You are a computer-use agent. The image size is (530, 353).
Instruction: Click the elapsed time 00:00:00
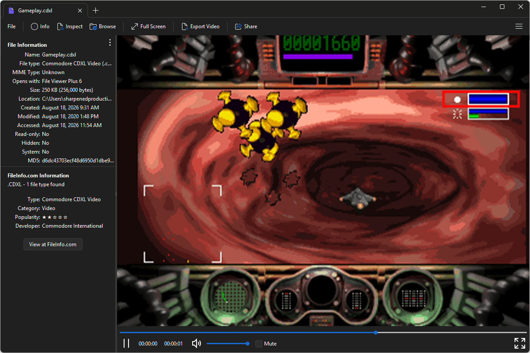click(148, 343)
